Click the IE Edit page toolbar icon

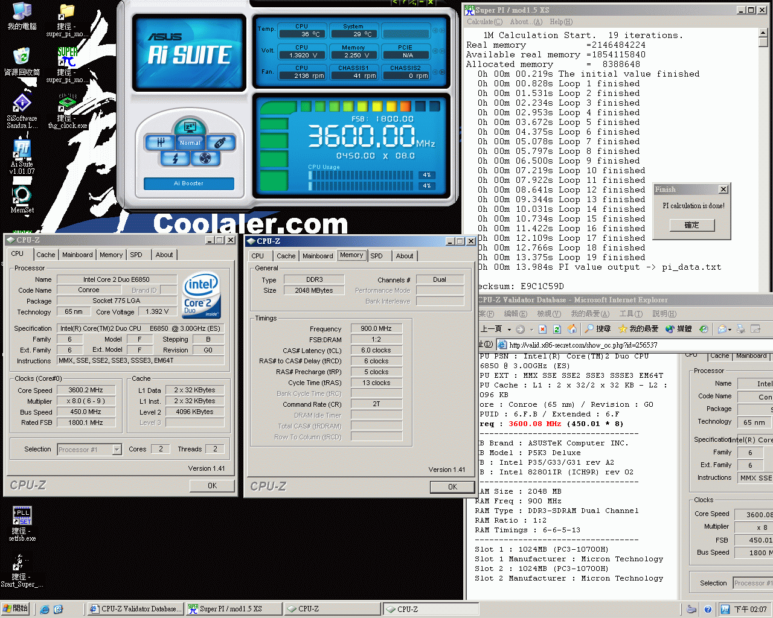755,329
